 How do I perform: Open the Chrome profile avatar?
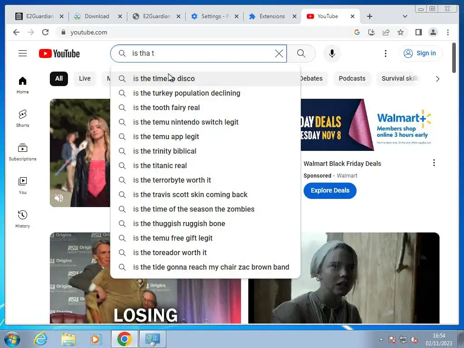click(433, 32)
